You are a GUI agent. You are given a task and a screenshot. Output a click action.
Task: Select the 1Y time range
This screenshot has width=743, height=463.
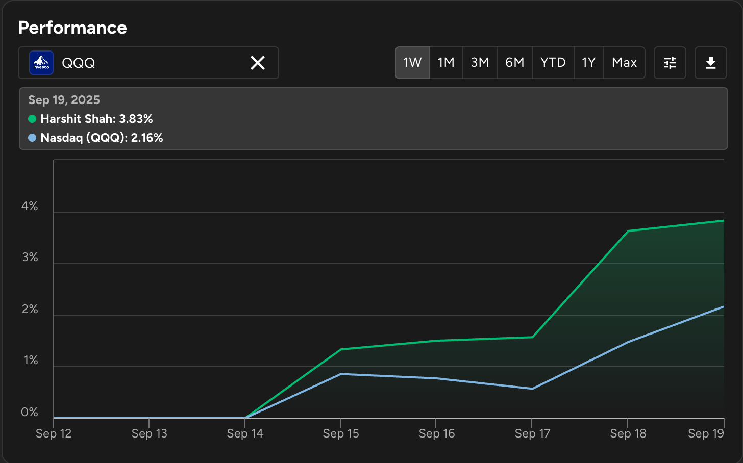pyautogui.click(x=589, y=63)
